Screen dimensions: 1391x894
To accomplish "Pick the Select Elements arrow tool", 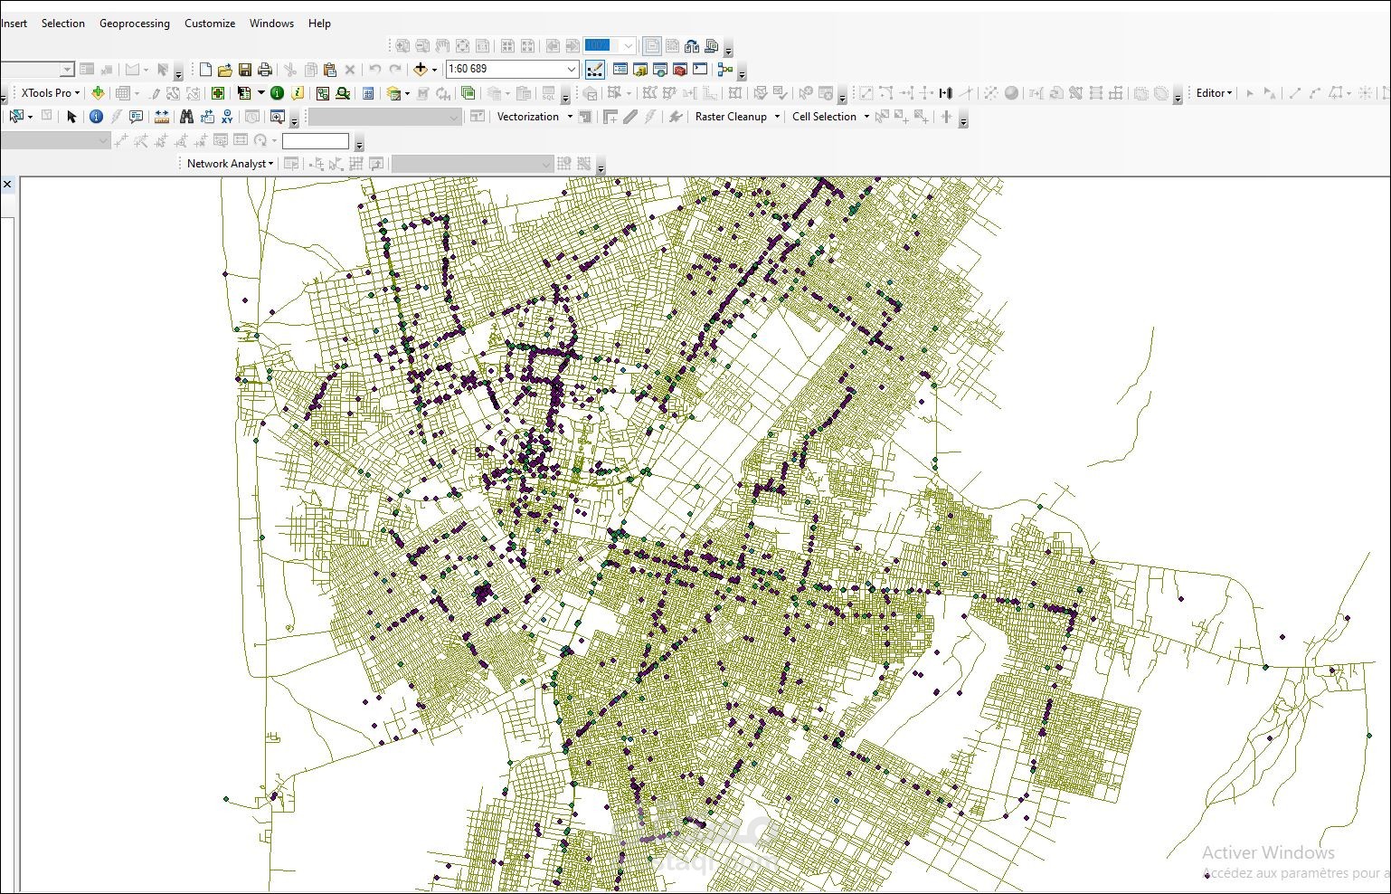I will tap(72, 117).
